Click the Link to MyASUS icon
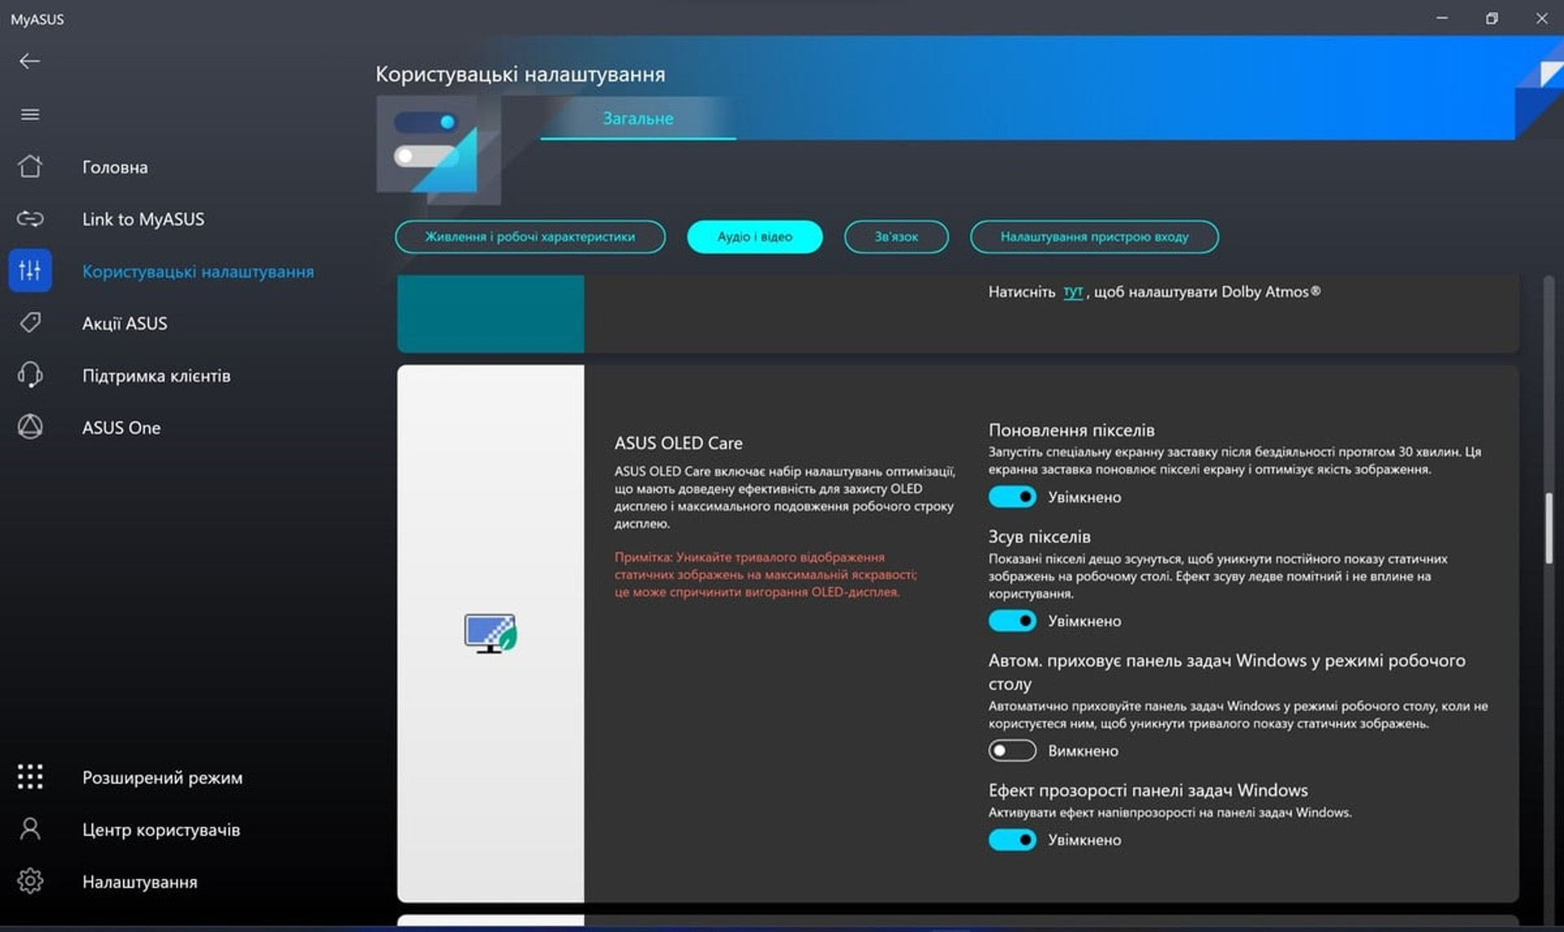 point(30,218)
